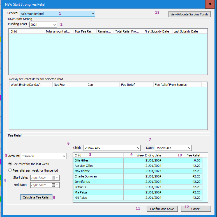
Task: Expand the Date filter dropdown
Action: (189, 148)
